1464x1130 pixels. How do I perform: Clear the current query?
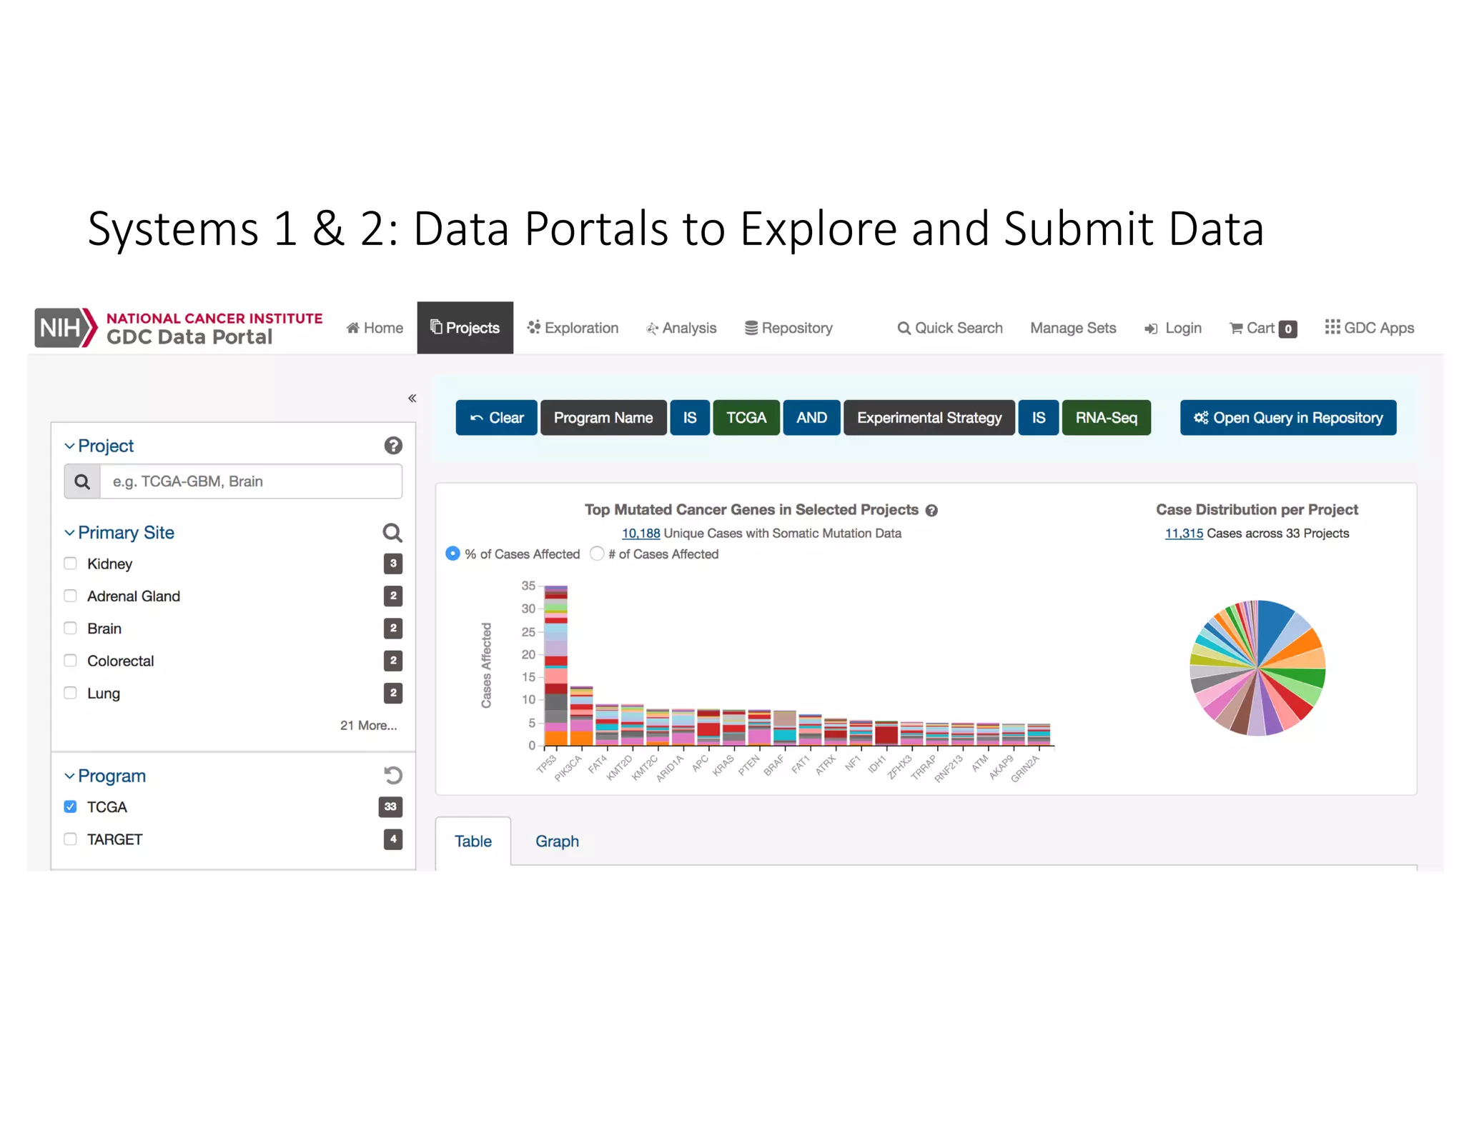496,418
